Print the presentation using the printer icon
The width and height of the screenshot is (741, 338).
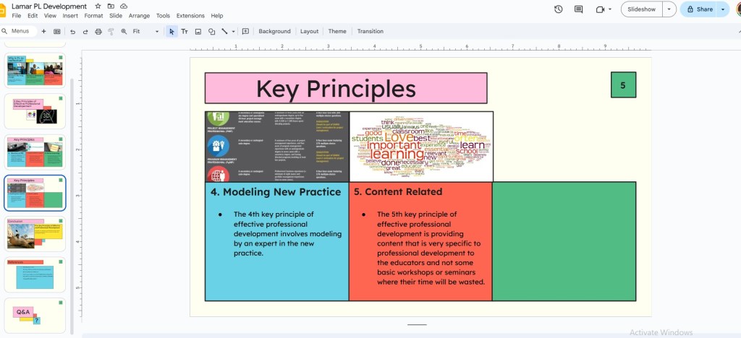tap(98, 31)
